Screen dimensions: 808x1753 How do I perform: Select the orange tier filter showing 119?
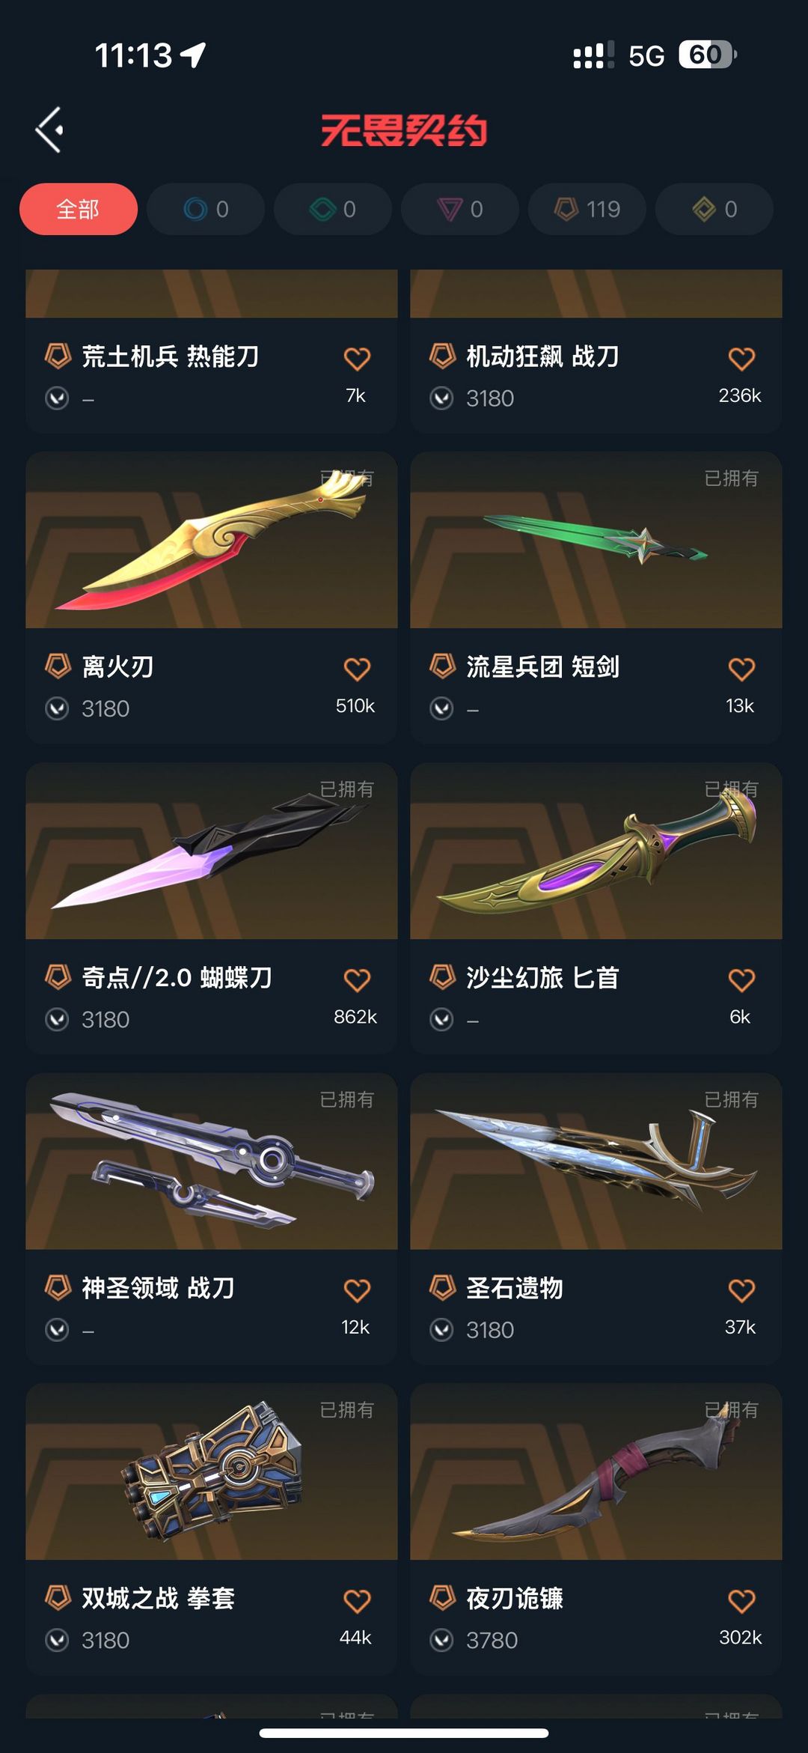(587, 209)
